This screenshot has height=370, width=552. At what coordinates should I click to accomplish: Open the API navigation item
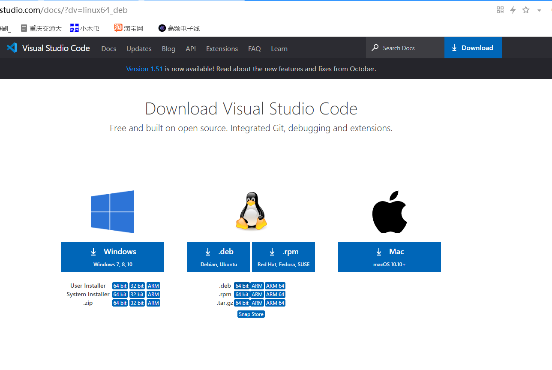click(x=191, y=48)
